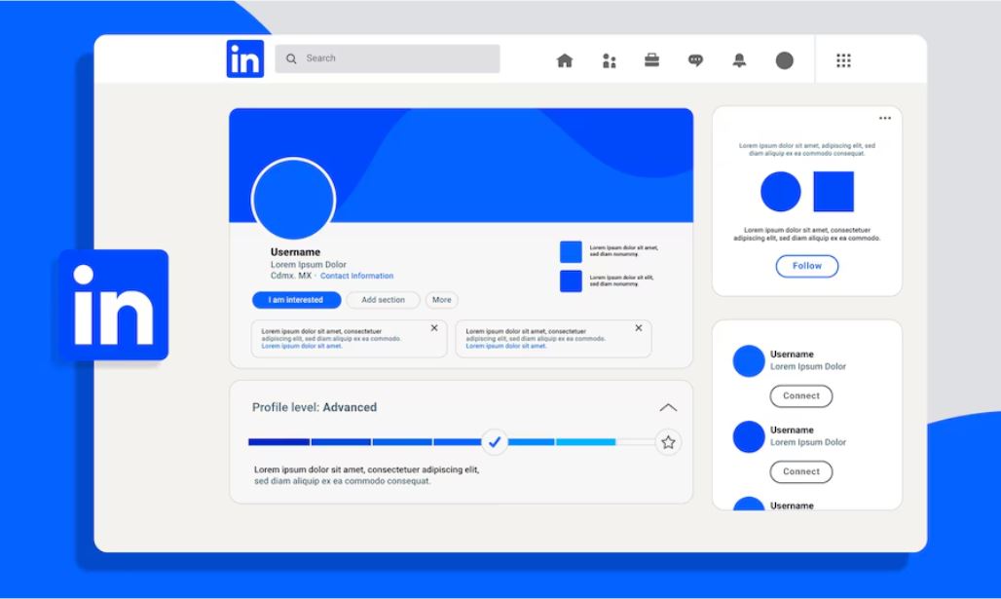Click first Username avatar in suggestions

[x=749, y=360]
